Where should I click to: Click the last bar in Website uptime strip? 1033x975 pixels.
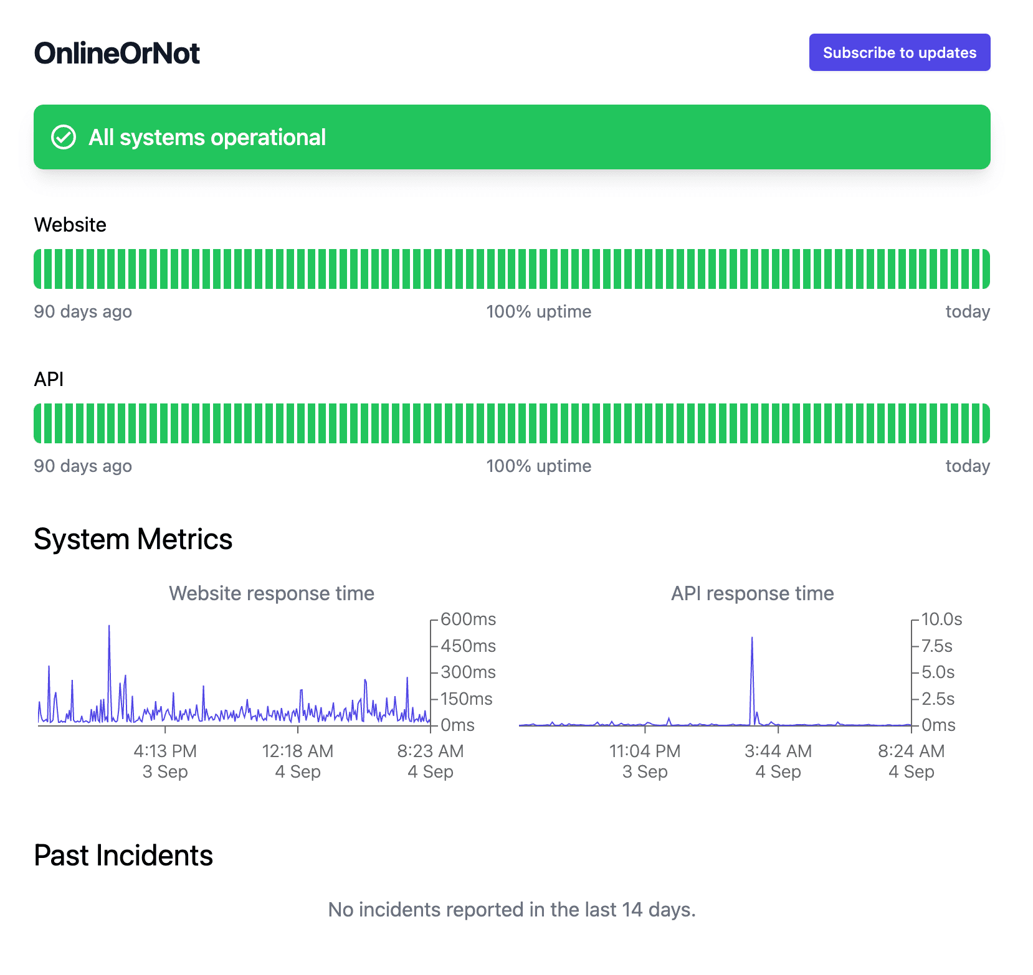tap(986, 269)
